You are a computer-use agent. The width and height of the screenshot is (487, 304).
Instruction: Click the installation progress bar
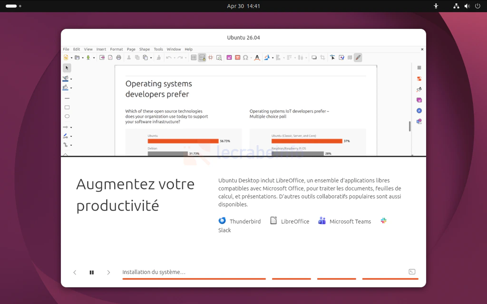[194, 279]
